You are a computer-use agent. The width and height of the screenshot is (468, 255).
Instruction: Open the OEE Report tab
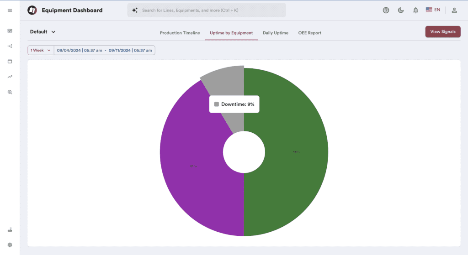pos(310,33)
